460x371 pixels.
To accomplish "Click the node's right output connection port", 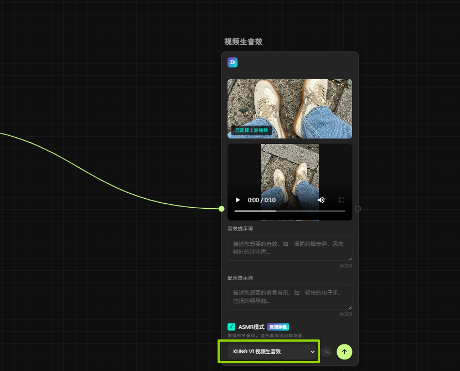I will pyautogui.click(x=358, y=209).
